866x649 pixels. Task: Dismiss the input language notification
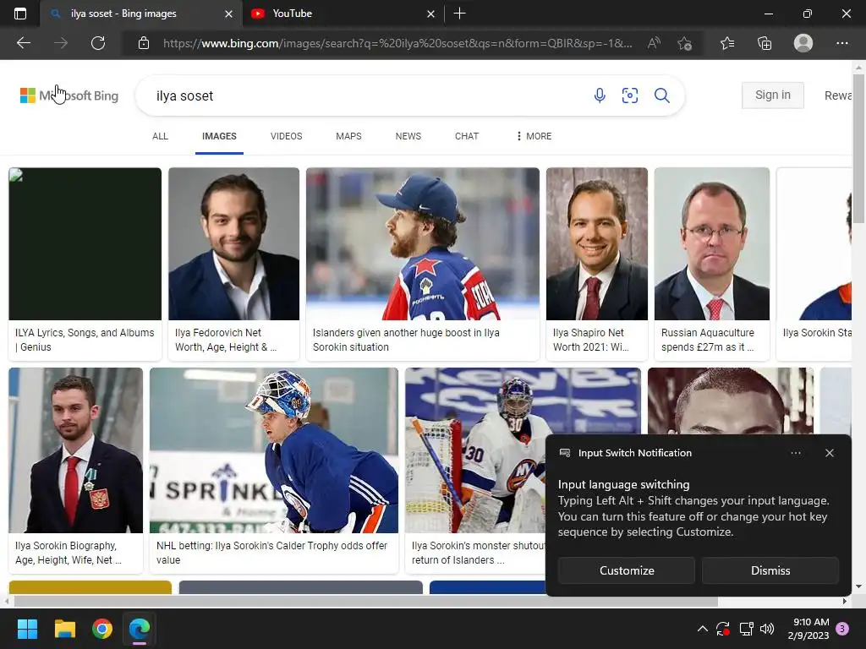pos(770,570)
